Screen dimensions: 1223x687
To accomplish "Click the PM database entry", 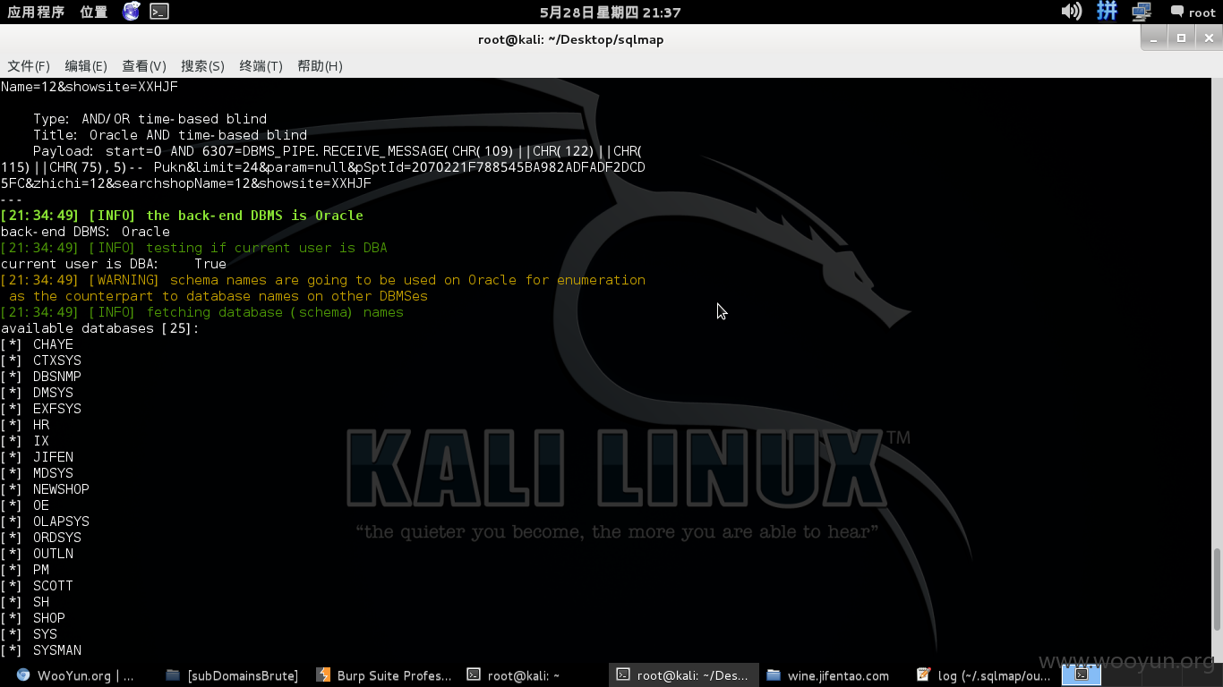I will (x=25, y=570).
